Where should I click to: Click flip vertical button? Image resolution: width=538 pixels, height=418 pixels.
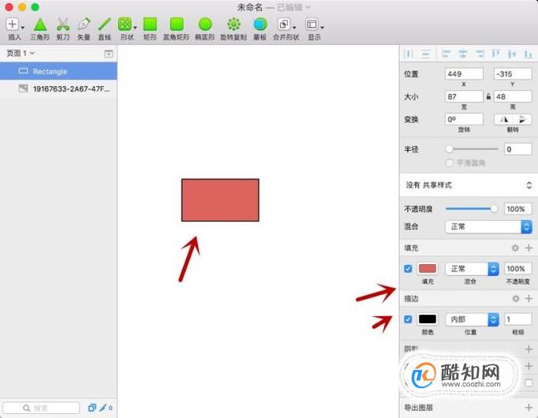point(522,119)
